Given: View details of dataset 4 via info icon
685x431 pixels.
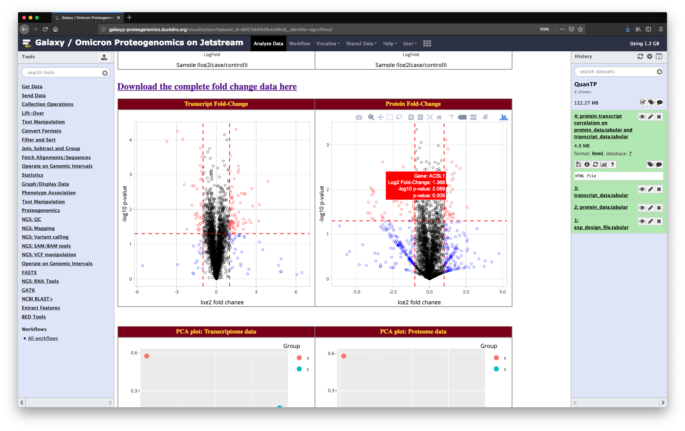Looking at the screenshot, I should (x=587, y=165).
